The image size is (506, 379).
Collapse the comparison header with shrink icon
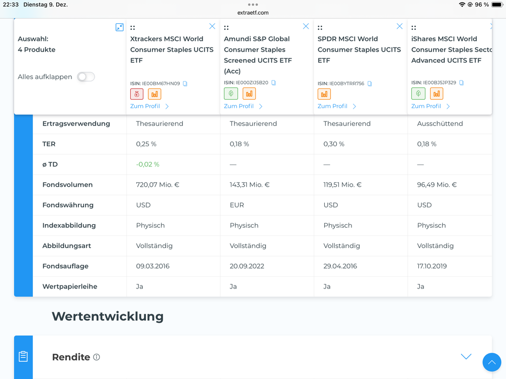120,27
